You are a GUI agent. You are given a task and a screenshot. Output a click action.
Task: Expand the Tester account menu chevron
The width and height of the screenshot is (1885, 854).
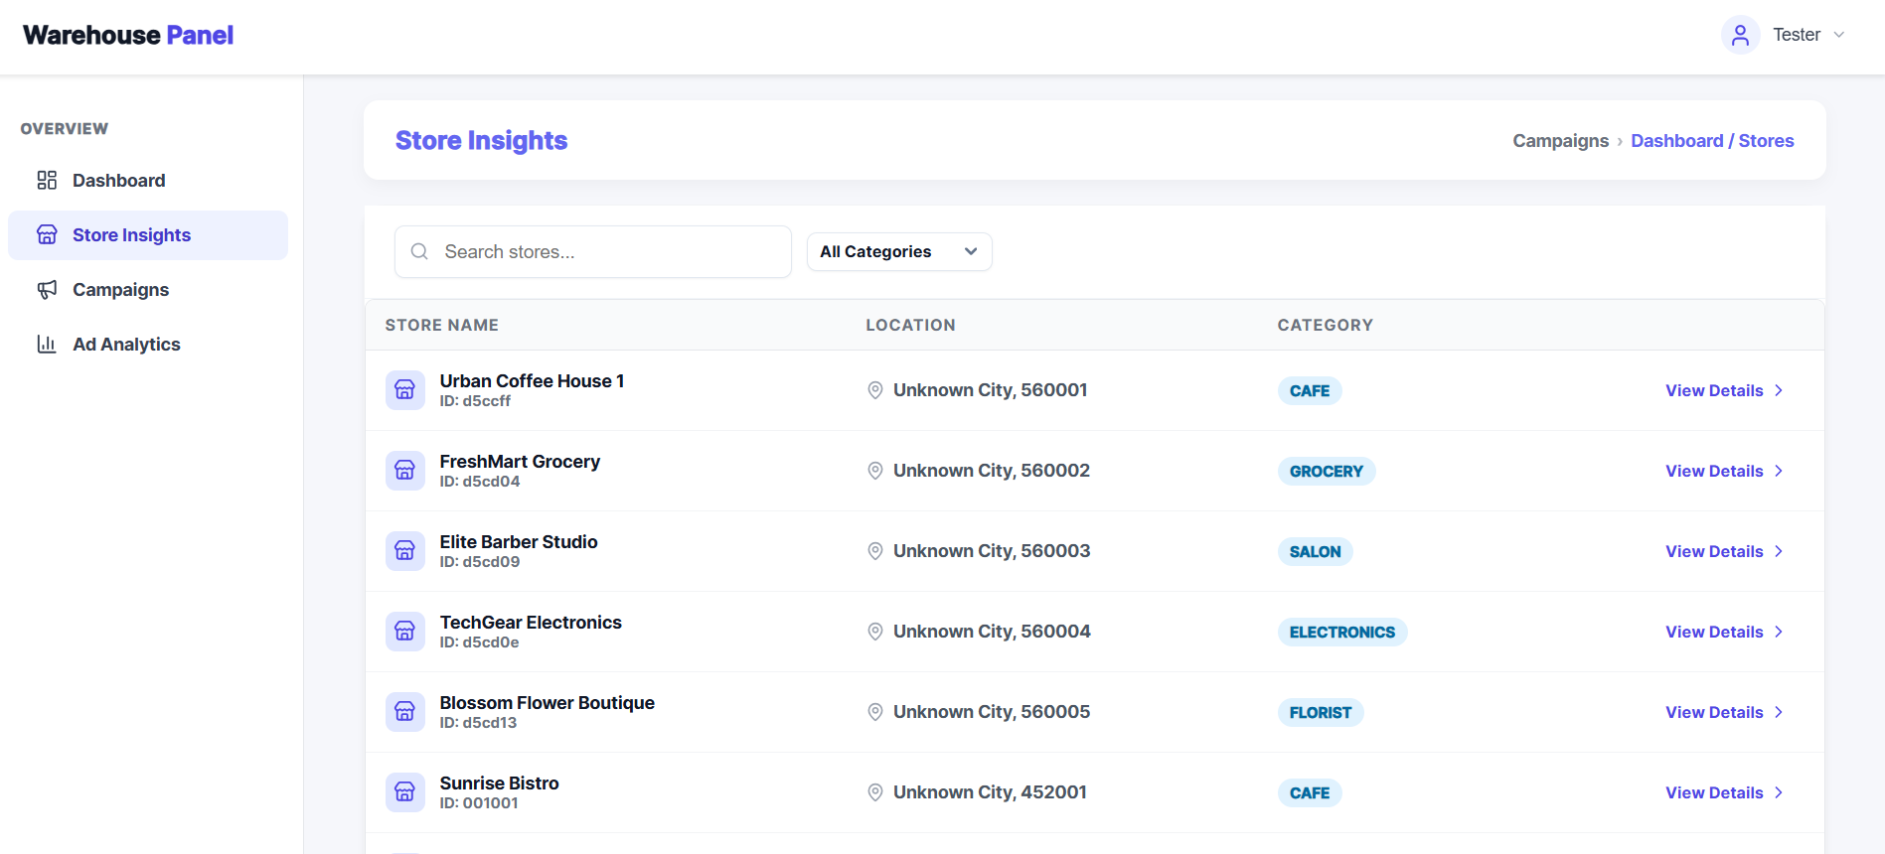(1839, 35)
